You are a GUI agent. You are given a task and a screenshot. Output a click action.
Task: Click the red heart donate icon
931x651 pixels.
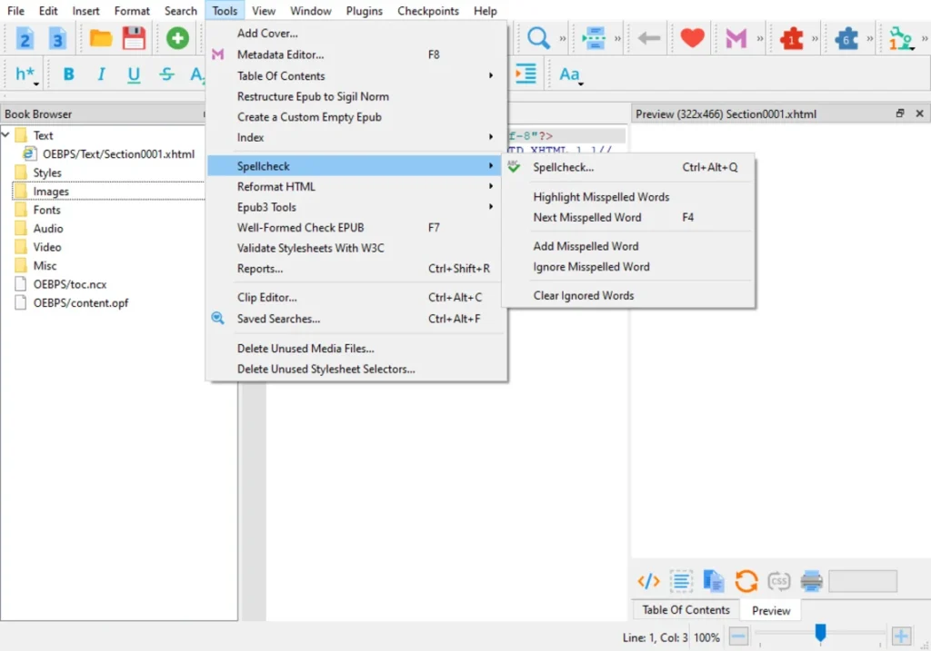[692, 38]
